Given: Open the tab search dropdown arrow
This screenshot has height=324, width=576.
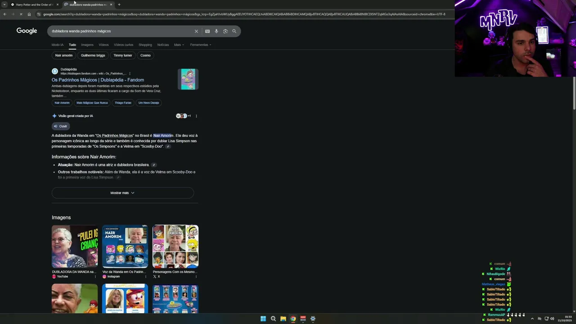Looking at the screenshot, I should [4, 4].
